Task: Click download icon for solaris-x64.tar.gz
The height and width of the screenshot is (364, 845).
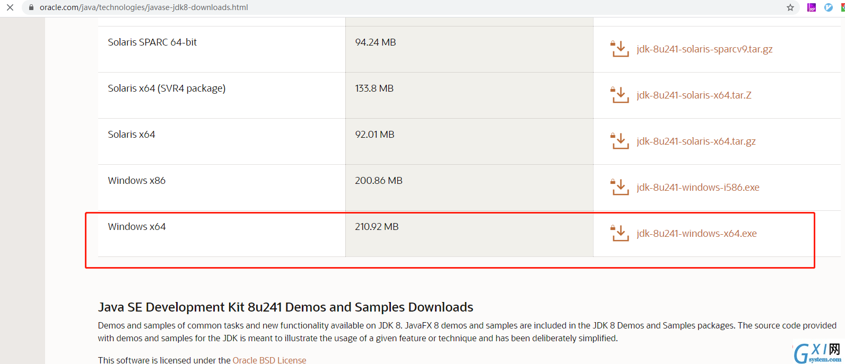Action: coord(620,141)
